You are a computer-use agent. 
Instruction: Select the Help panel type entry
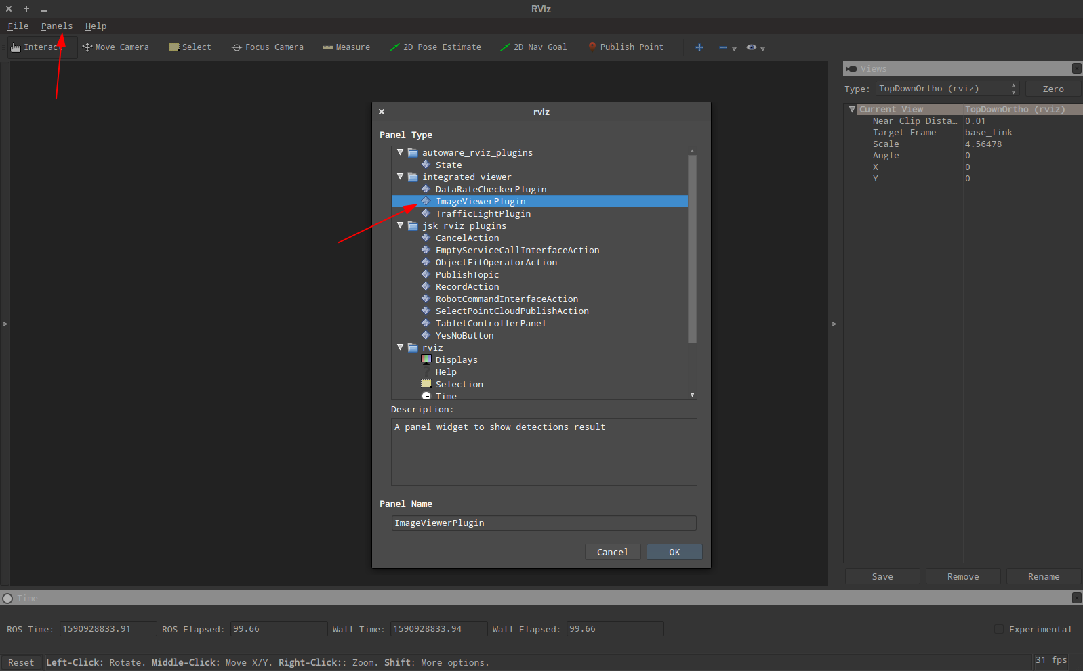(446, 372)
